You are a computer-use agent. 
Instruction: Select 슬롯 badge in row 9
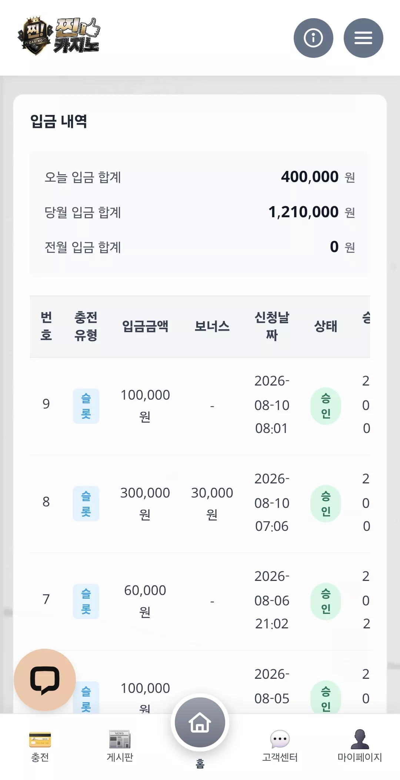point(86,406)
